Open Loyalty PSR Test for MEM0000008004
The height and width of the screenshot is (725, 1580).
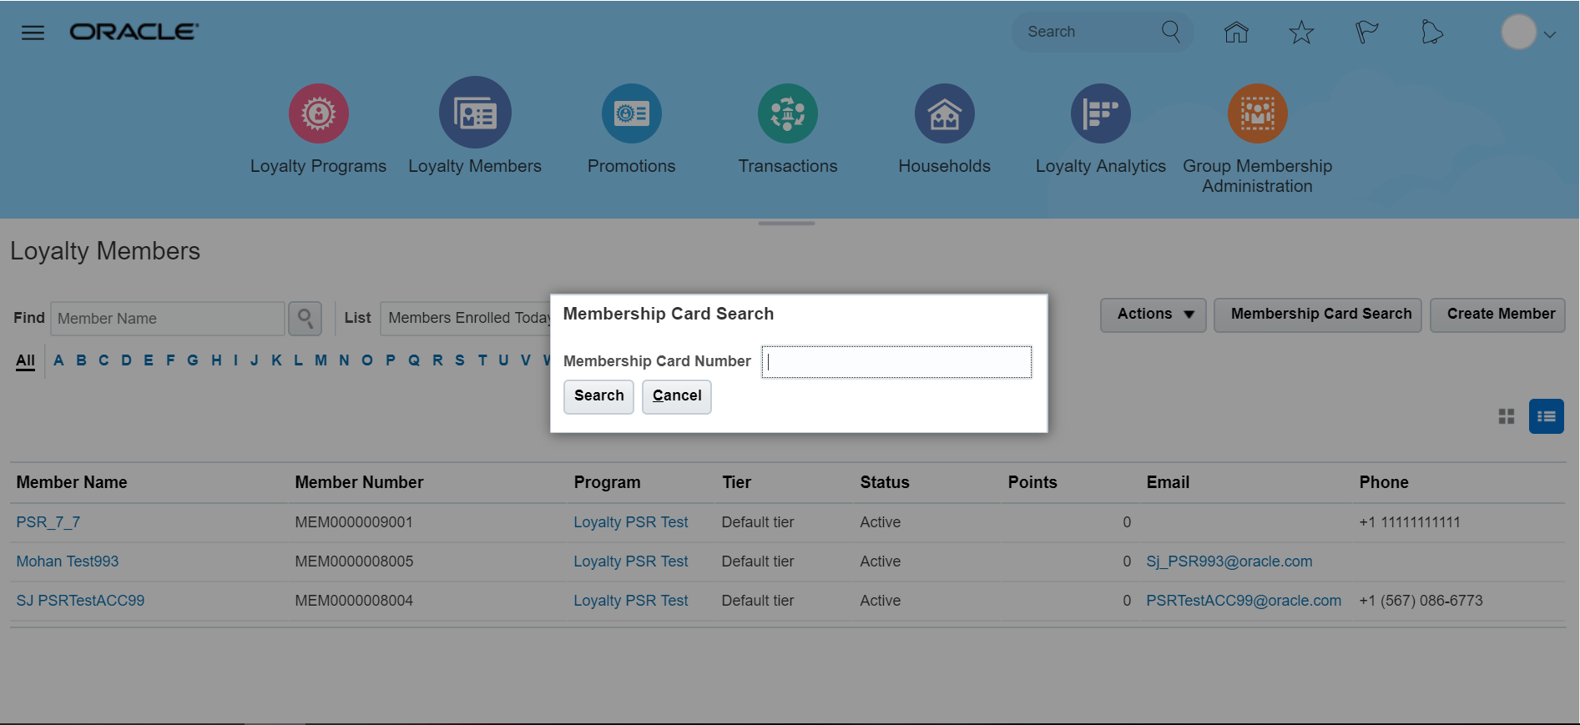(631, 601)
